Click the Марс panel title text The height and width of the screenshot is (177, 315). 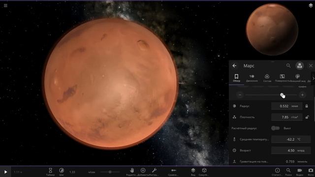point(249,65)
